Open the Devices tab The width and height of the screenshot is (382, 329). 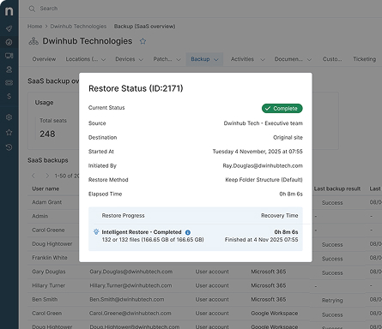click(x=125, y=59)
